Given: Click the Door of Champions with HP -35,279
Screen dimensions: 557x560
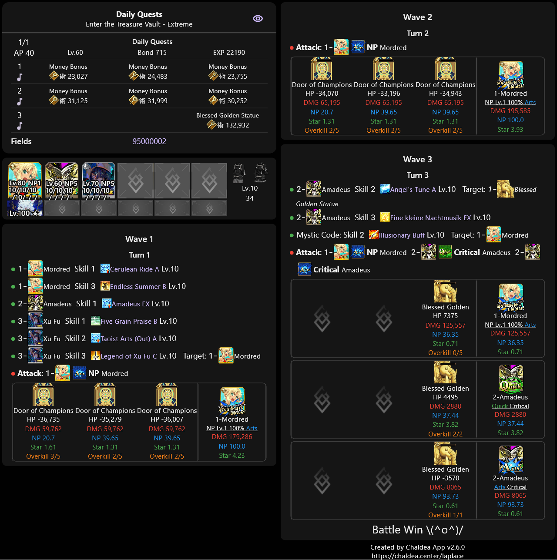Looking at the screenshot, I should click(x=105, y=395).
